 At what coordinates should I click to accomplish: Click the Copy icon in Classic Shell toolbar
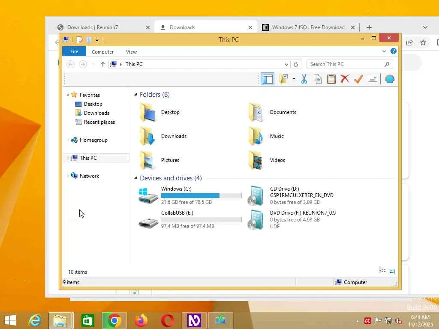point(318,79)
